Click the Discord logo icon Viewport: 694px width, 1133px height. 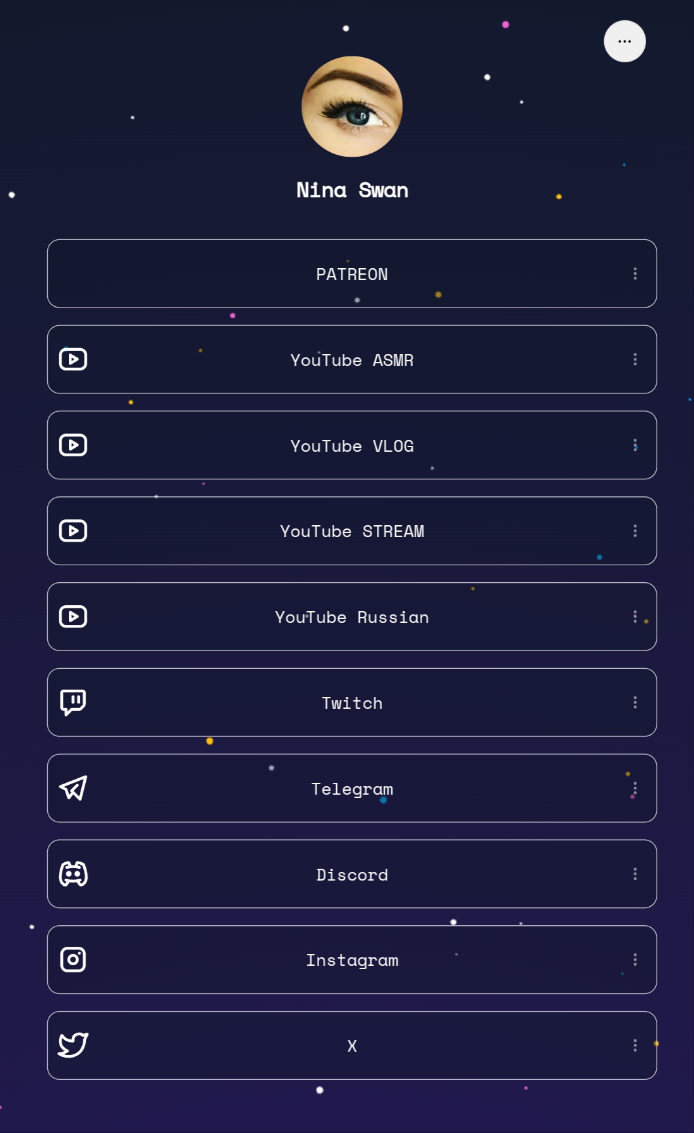tap(73, 874)
